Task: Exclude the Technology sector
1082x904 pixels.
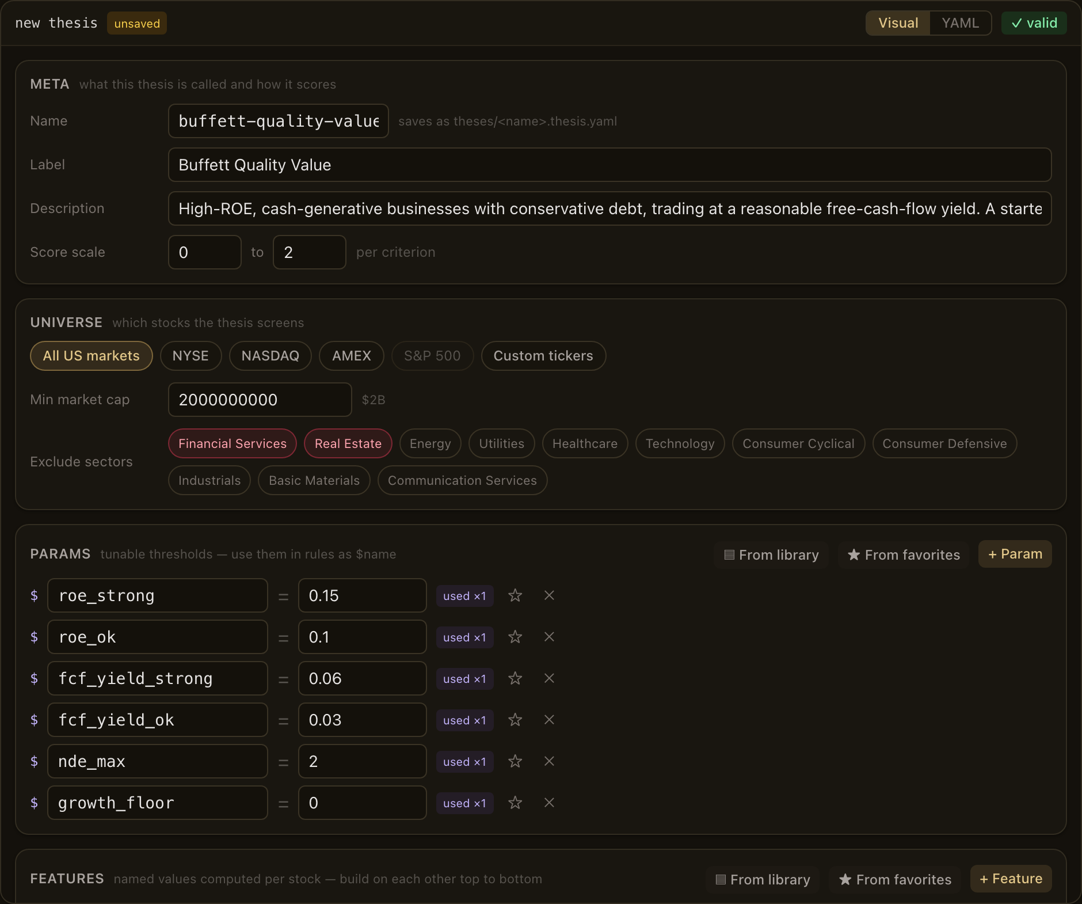Action: [680, 443]
